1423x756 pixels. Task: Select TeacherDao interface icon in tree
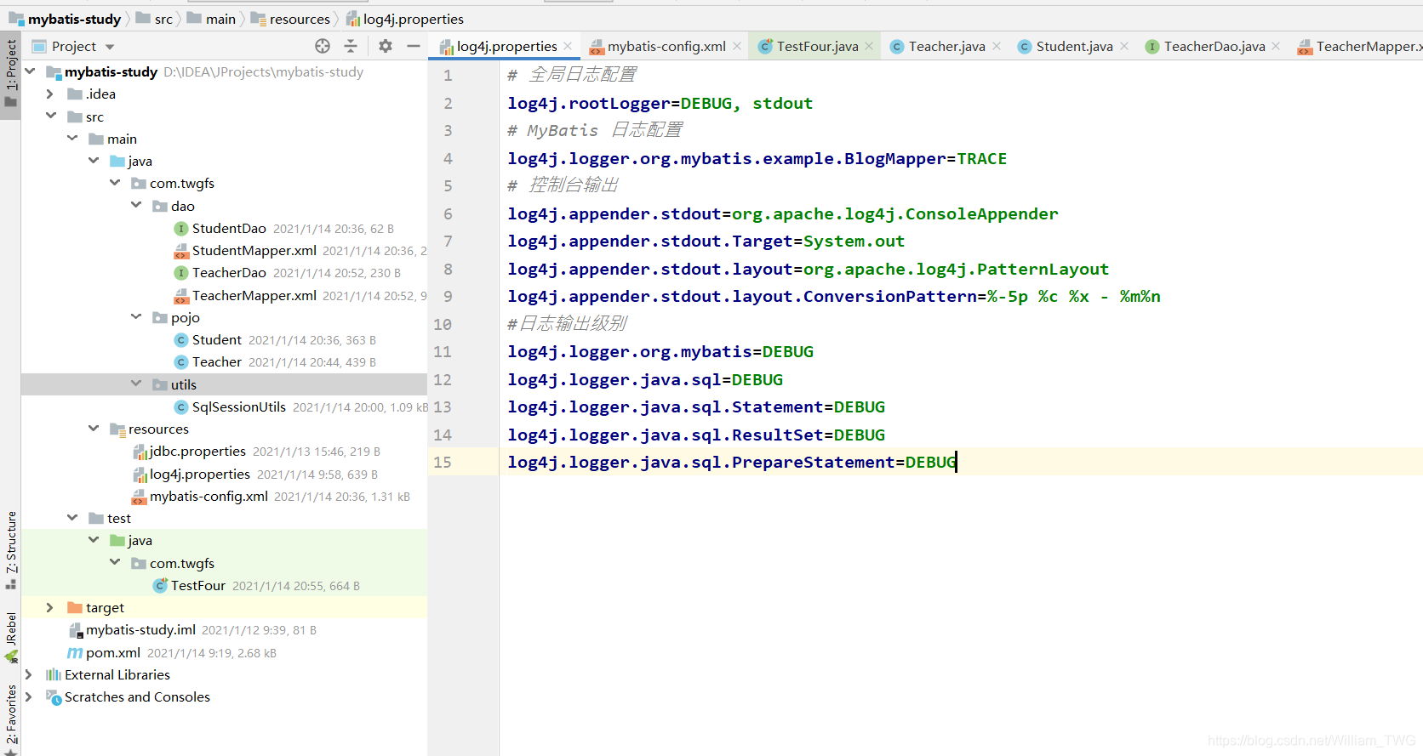coord(180,273)
